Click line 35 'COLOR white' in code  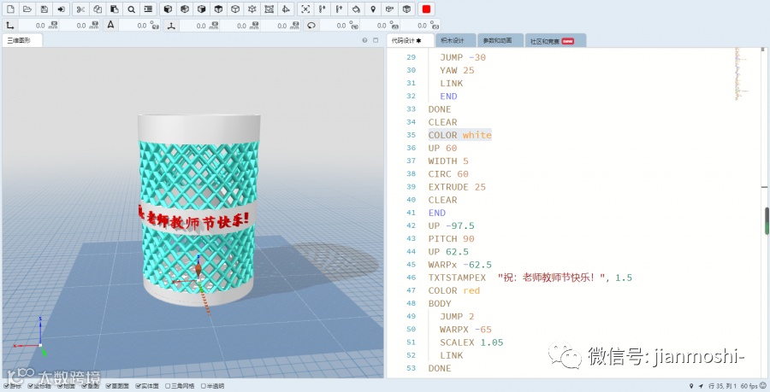(459, 135)
